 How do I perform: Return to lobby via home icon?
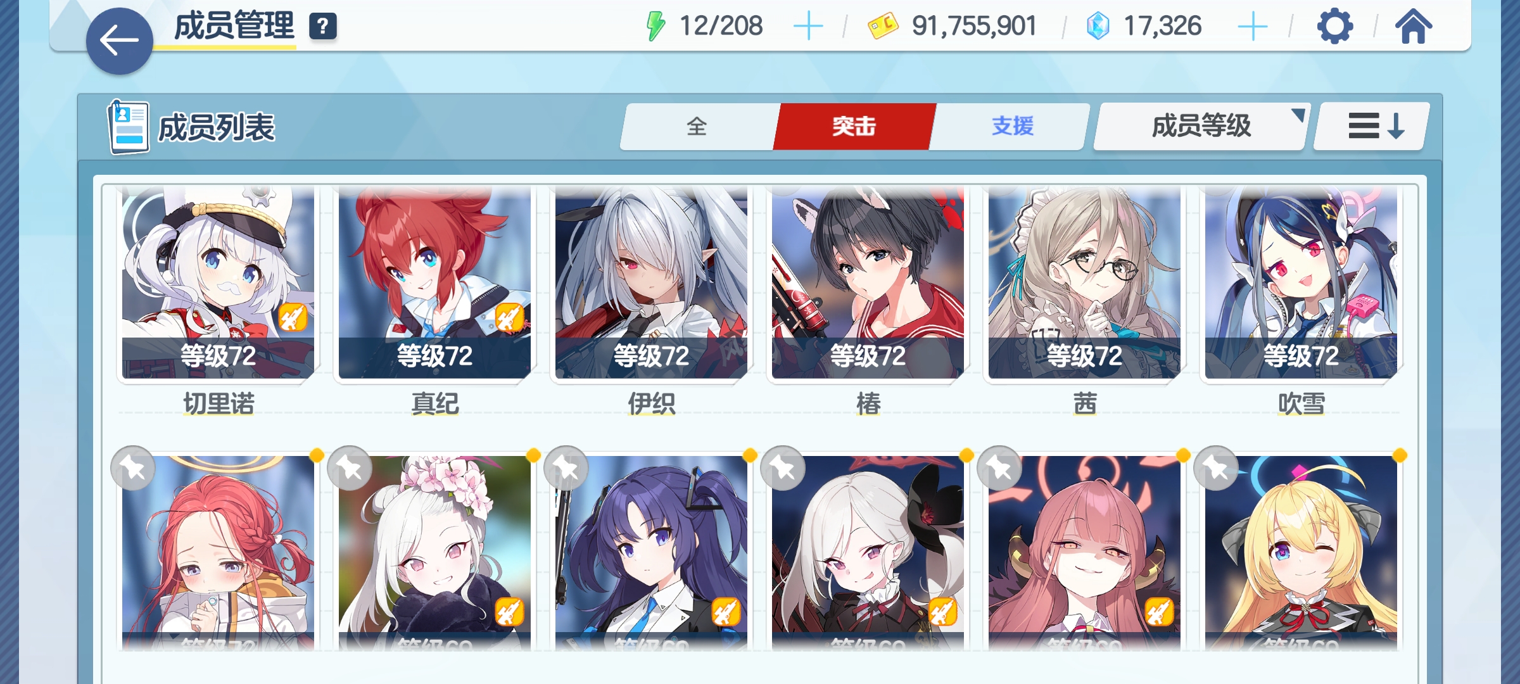pos(1413,27)
